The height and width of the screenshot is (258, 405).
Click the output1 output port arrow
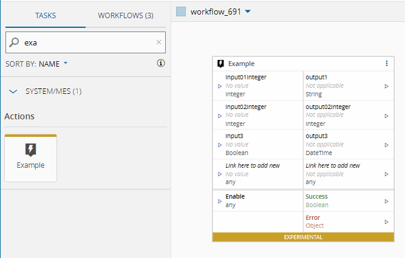(x=386, y=86)
